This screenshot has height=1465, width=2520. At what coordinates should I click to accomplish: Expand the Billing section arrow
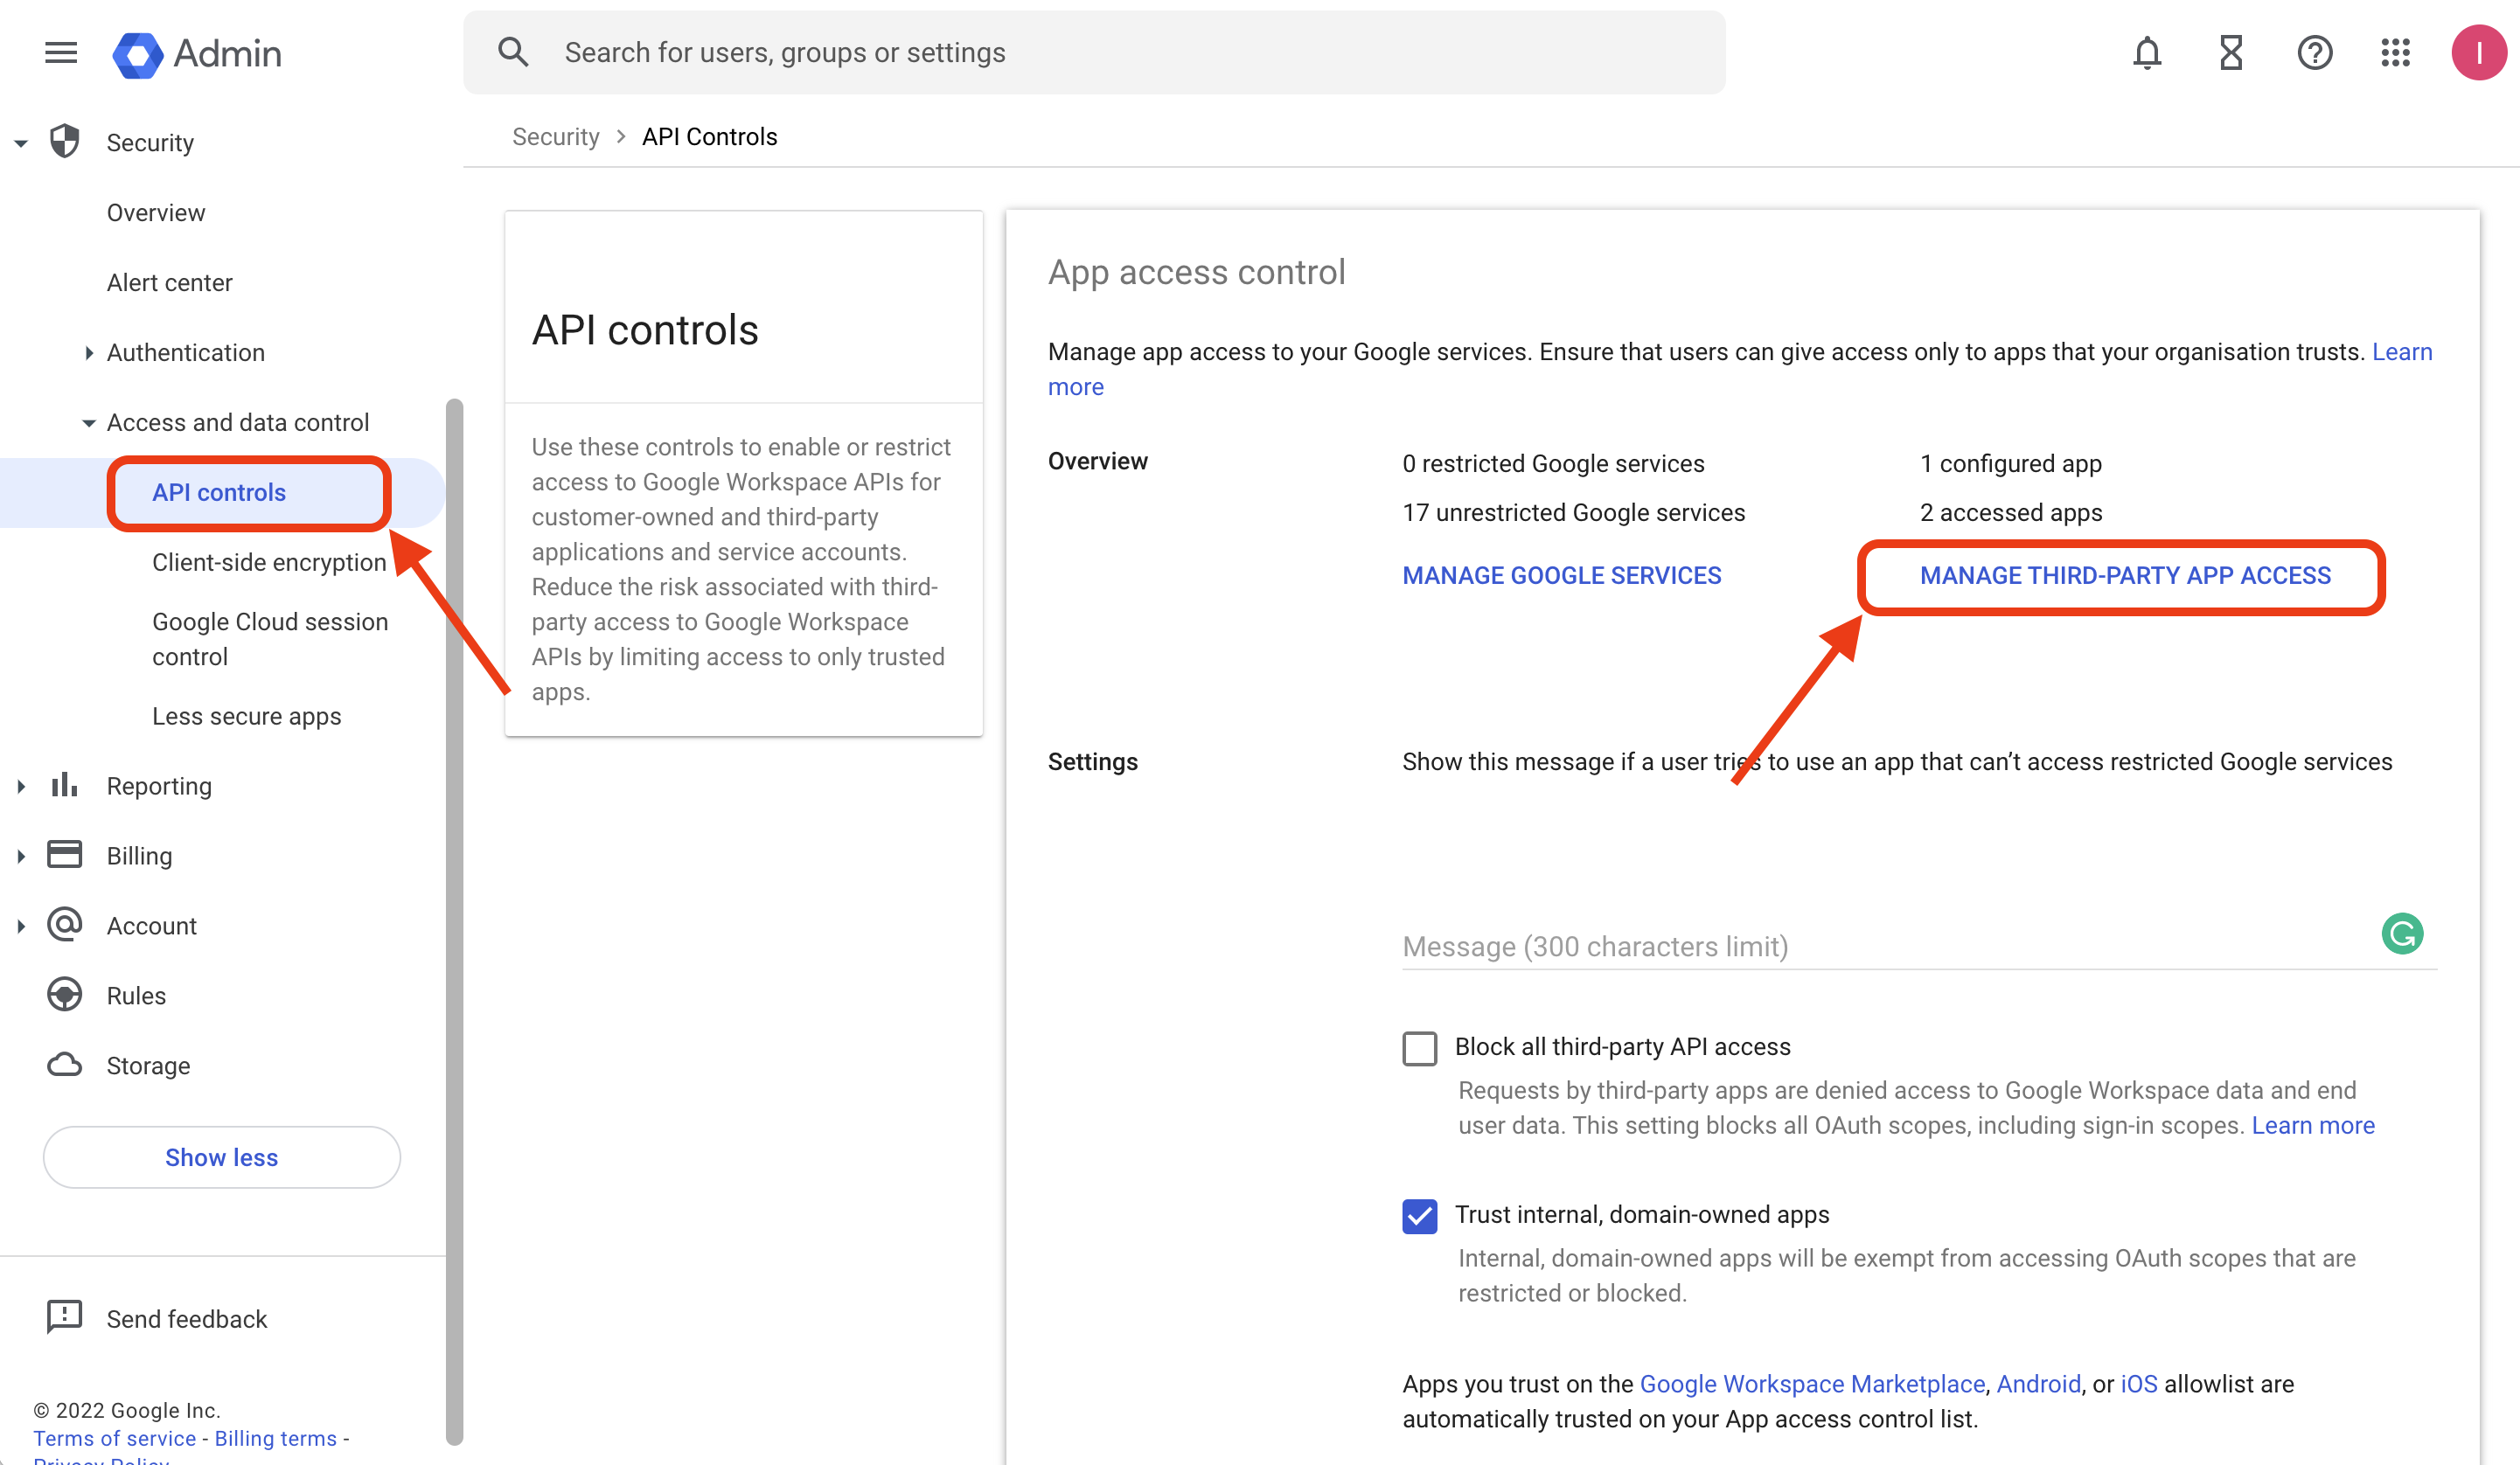pos(20,856)
